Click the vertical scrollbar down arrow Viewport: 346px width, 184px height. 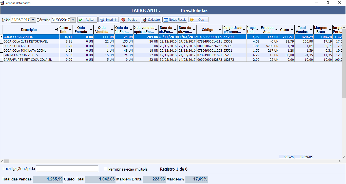click(x=344, y=157)
